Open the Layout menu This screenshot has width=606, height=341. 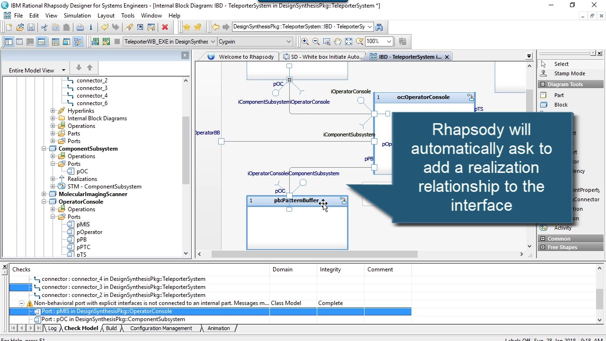pos(106,16)
